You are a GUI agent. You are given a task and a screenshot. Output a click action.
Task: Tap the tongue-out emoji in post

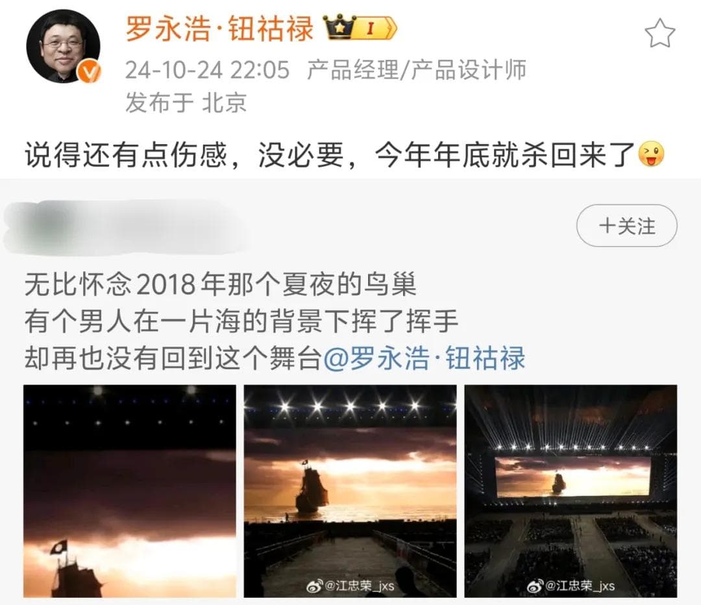tap(651, 154)
